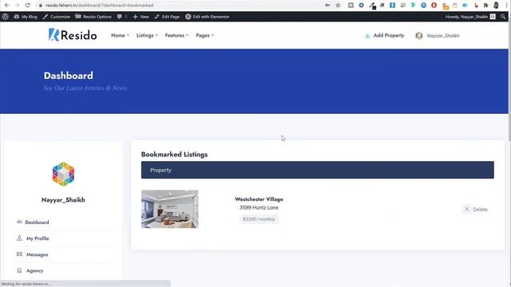Open the New content menu in admin bar
Image resolution: width=511 pixels, height=287 pixels.
[141, 17]
